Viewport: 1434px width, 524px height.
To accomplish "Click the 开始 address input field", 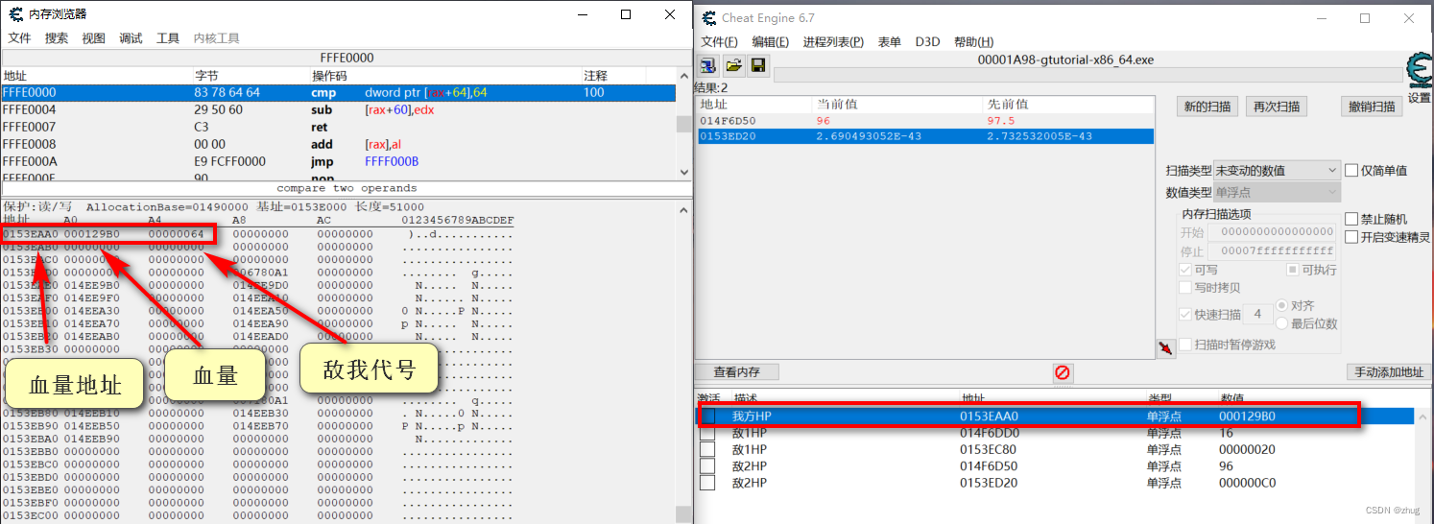I will (1272, 232).
